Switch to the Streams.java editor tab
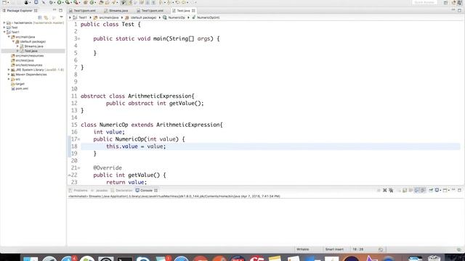Image resolution: width=465 pixels, height=261 pixels. [116, 11]
